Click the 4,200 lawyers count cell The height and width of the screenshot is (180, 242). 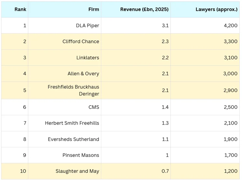230,25
